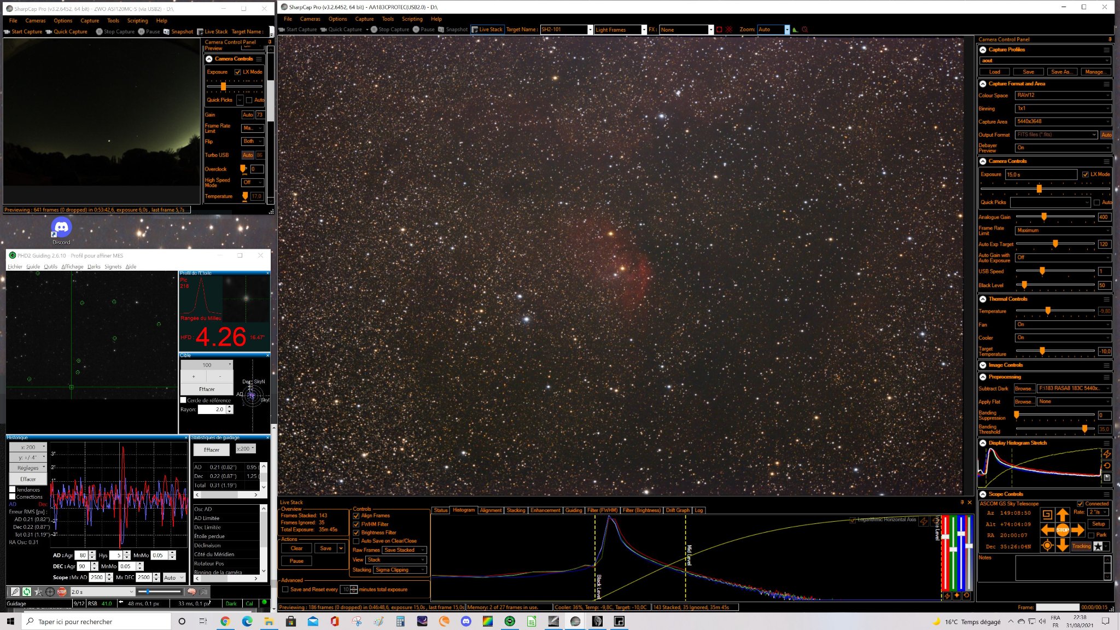Screen dimensions: 1120x630
Task: Open the Filter (FWHM) tab
Action: (602, 510)
